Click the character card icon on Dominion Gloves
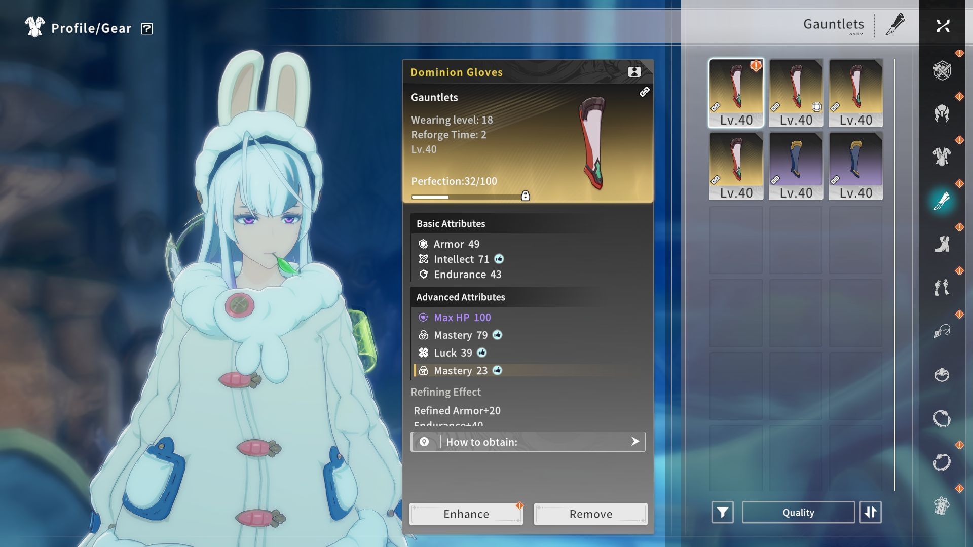 634,72
